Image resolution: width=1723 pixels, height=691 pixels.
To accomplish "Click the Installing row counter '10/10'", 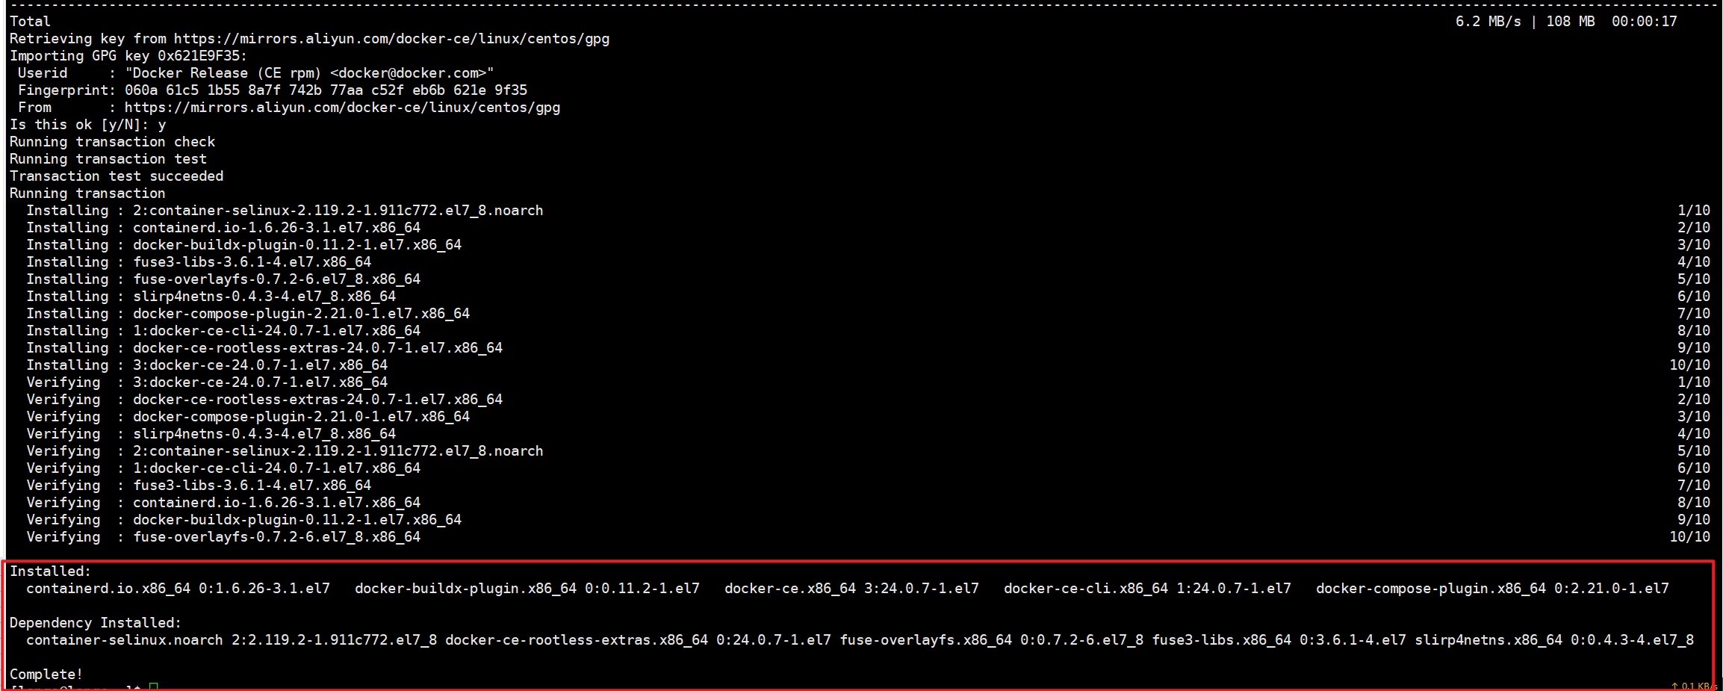I will point(1689,365).
